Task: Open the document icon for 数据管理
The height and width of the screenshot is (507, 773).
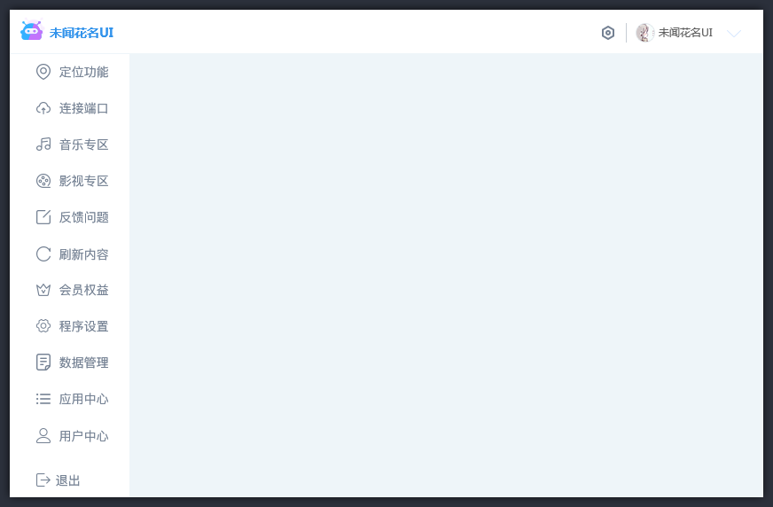Action: click(43, 363)
